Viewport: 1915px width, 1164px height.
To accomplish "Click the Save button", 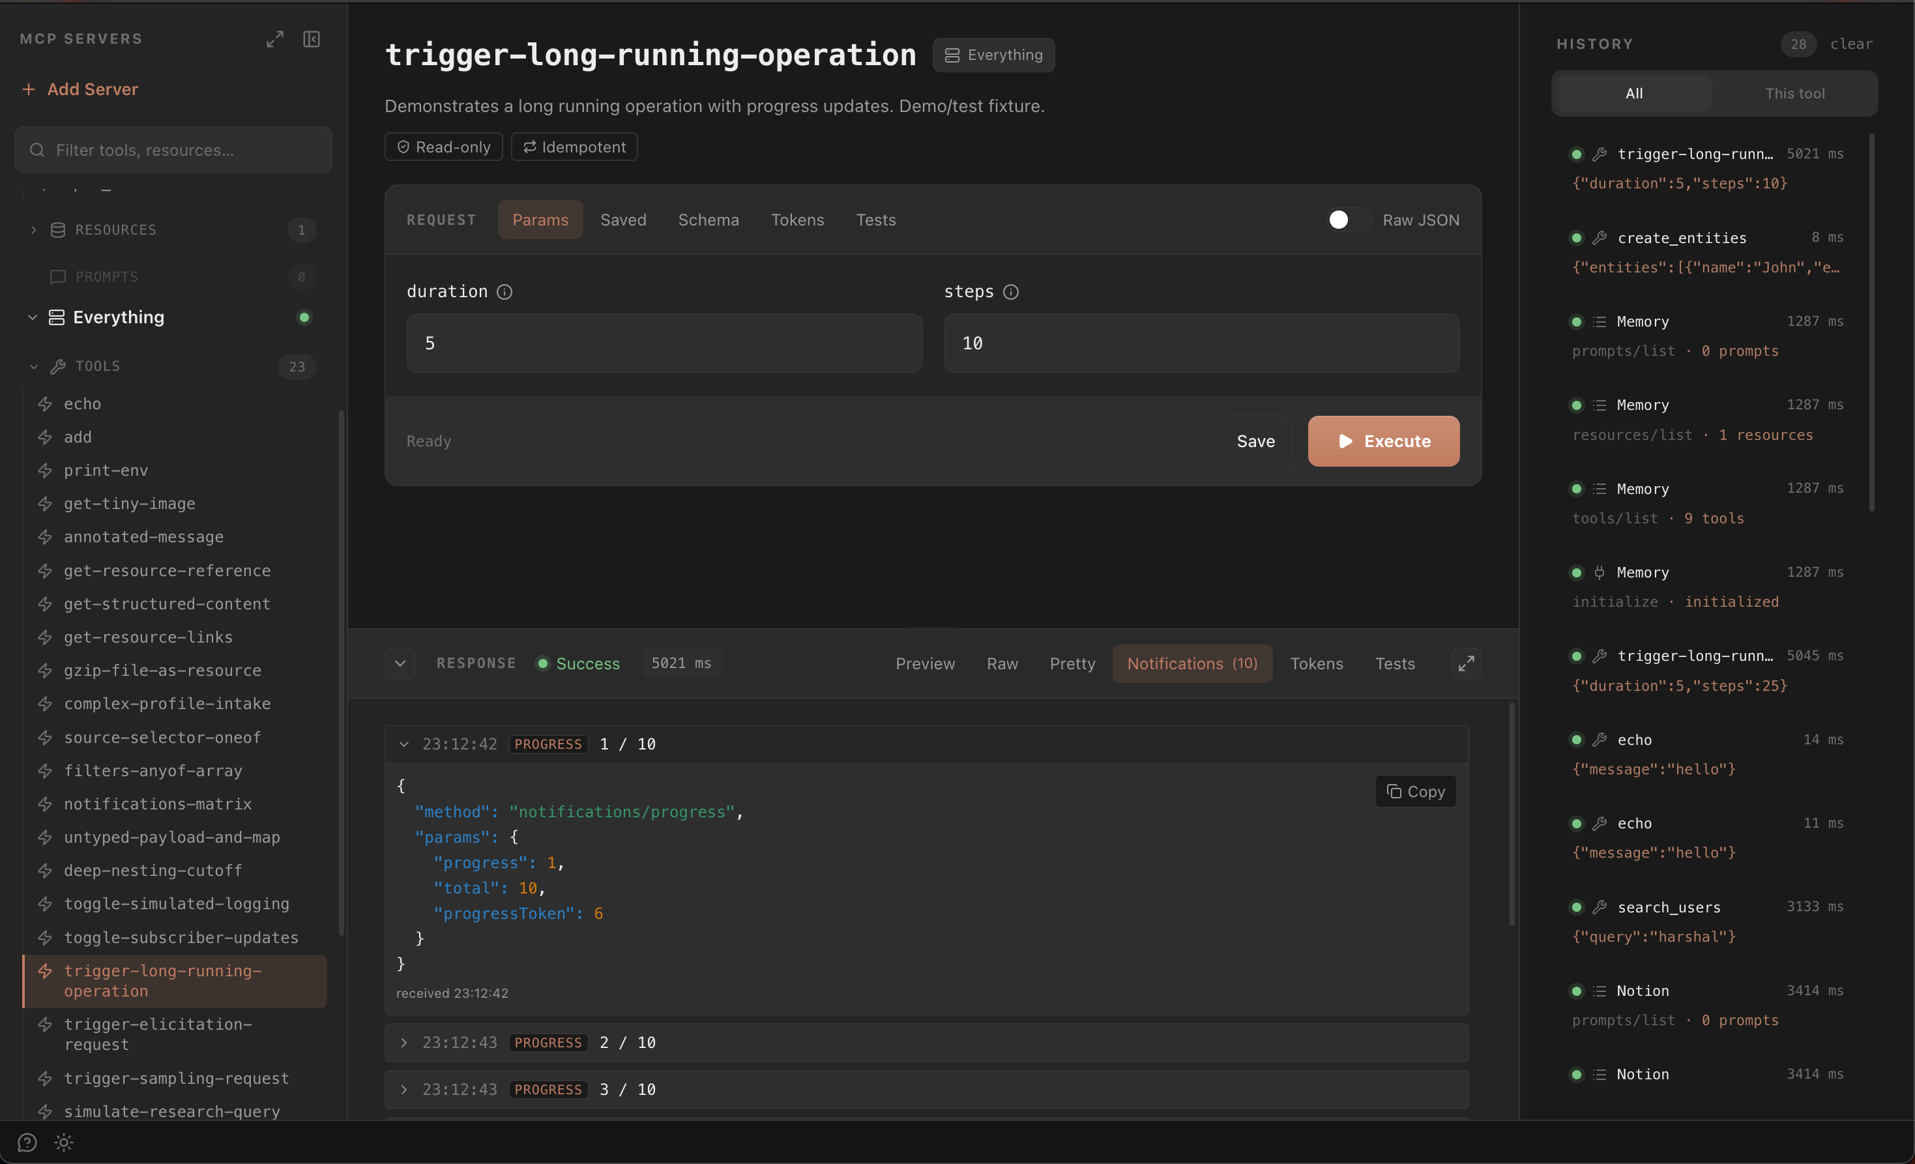I will (x=1255, y=441).
